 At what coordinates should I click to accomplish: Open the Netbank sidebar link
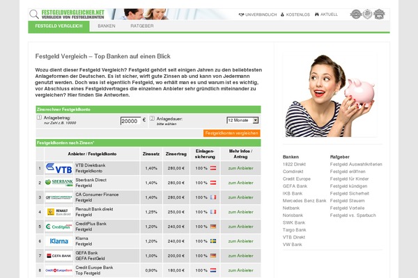291,208
